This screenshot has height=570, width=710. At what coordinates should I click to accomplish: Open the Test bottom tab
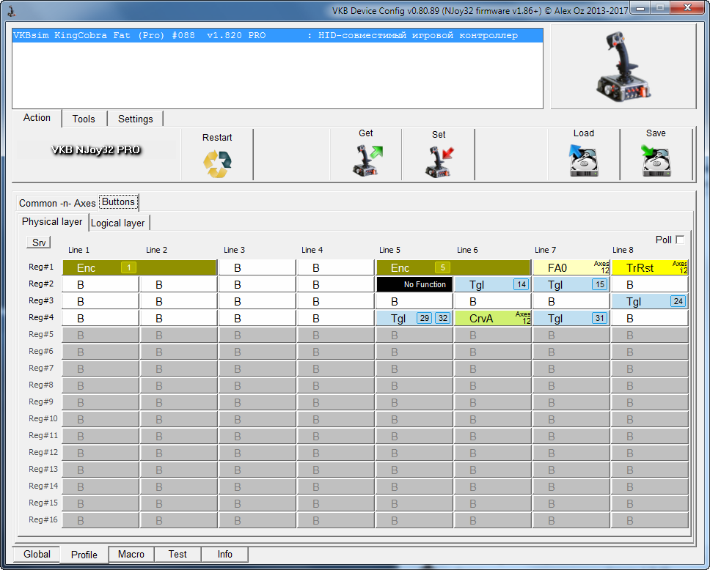[x=177, y=554]
